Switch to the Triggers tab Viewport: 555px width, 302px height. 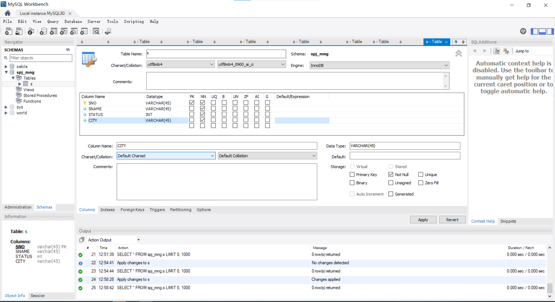(157, 210)
